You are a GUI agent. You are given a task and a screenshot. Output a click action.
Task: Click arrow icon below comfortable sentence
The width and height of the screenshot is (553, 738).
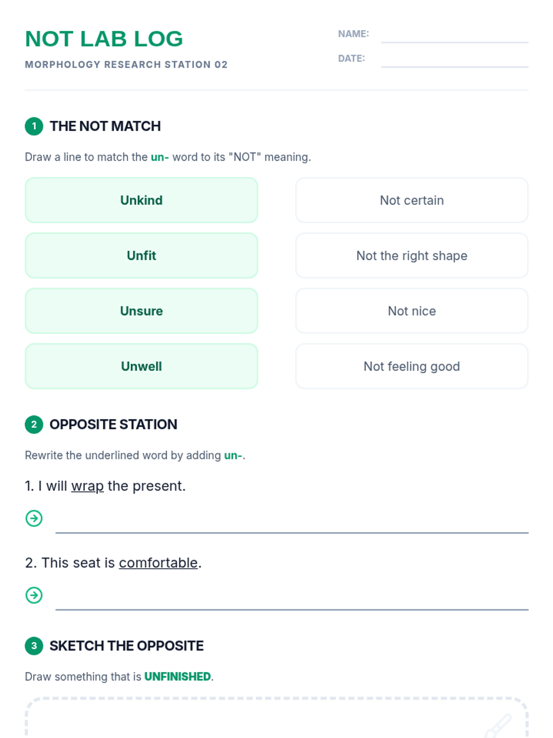tap(34, 595)
